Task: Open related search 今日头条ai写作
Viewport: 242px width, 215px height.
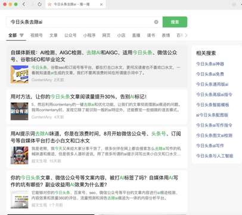Action: click(210, 146)
